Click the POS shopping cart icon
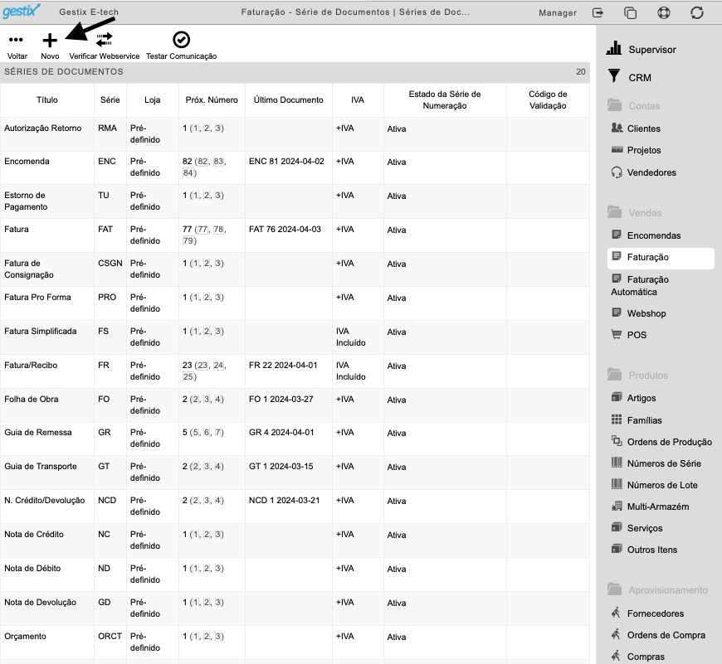 pos(616,334)
